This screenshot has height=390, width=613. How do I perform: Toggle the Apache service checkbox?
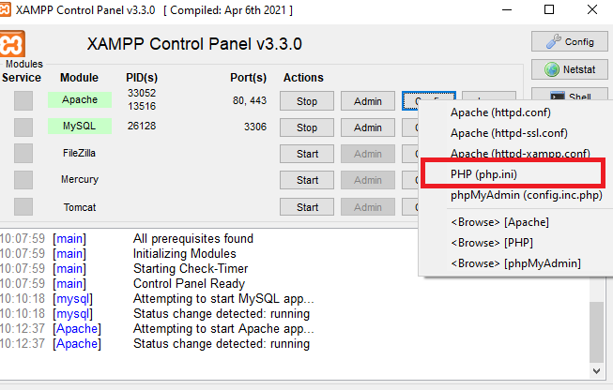(23, 100)
